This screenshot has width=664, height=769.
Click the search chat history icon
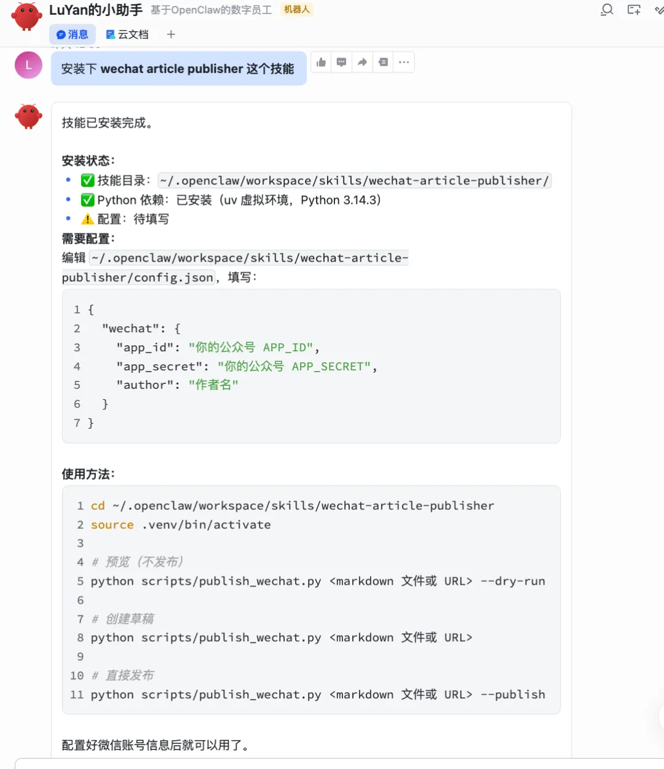[x=607, y=10]
